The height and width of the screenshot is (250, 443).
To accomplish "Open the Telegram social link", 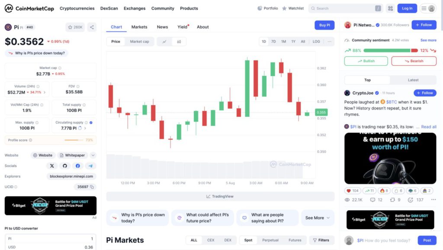I will [90, 166].
